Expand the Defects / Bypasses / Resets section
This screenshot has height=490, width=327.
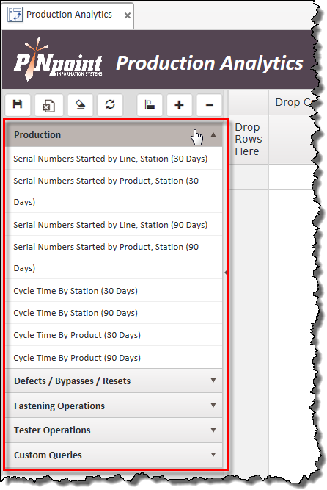(x=114, y=381)
